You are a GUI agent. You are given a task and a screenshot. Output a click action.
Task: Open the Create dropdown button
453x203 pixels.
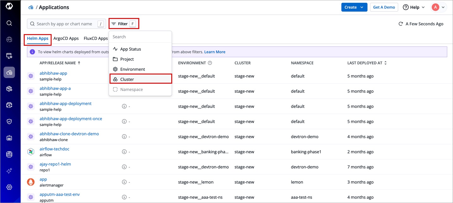[354, 7]
